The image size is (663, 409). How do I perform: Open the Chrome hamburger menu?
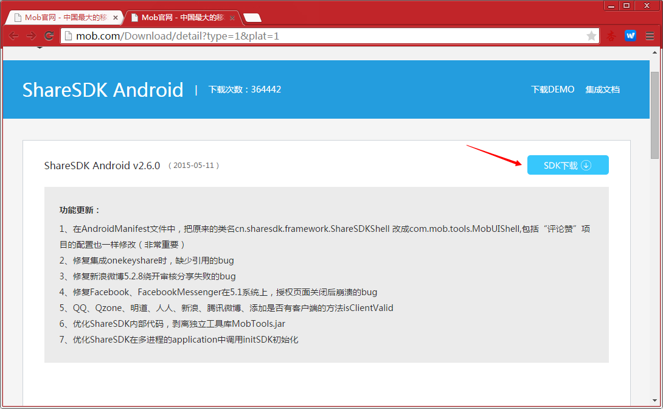pos(650,36)
